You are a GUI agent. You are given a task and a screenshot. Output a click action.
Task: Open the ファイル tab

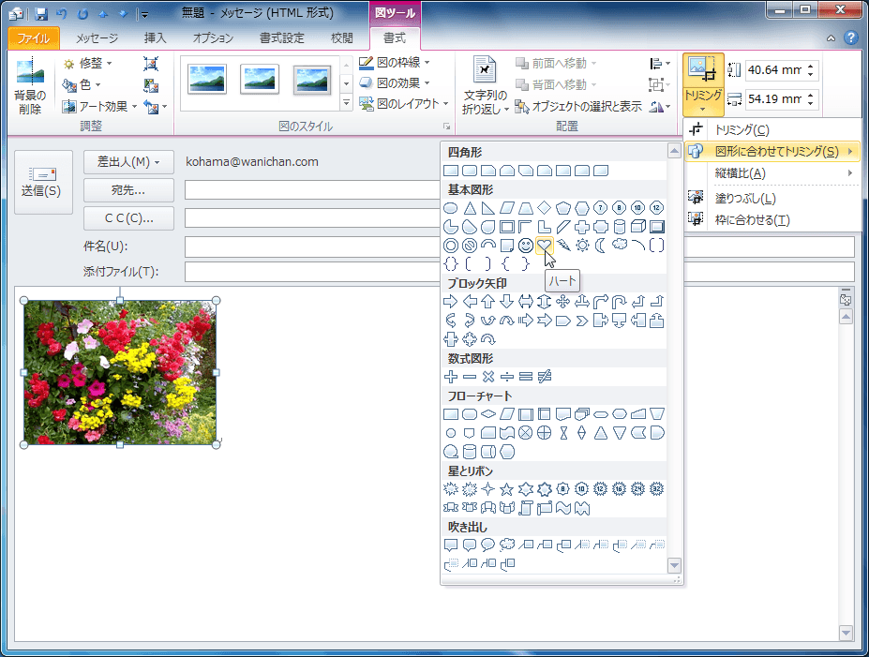coord(33,37)
